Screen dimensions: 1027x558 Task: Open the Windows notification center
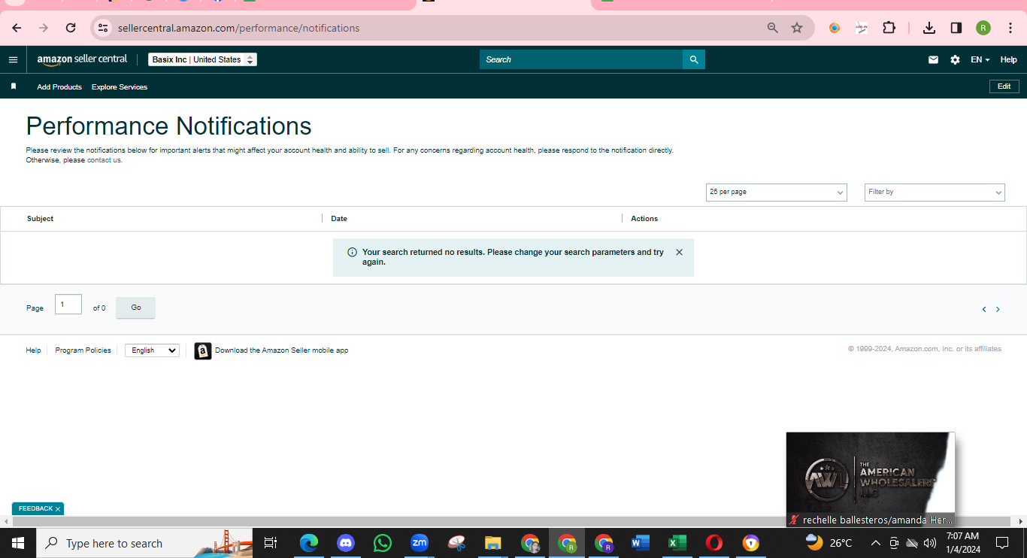(1002, 543)
